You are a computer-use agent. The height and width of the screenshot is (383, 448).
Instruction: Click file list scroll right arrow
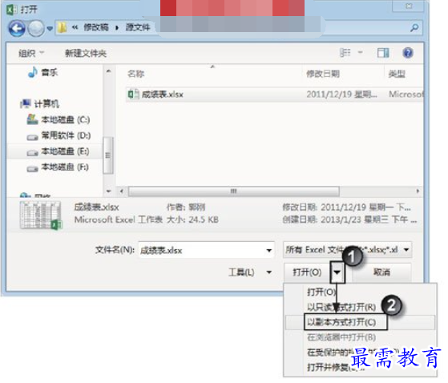[x=418, y=191]
